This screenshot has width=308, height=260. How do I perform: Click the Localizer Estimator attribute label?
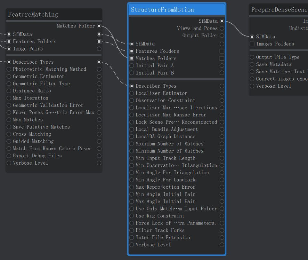coord(161,93)
